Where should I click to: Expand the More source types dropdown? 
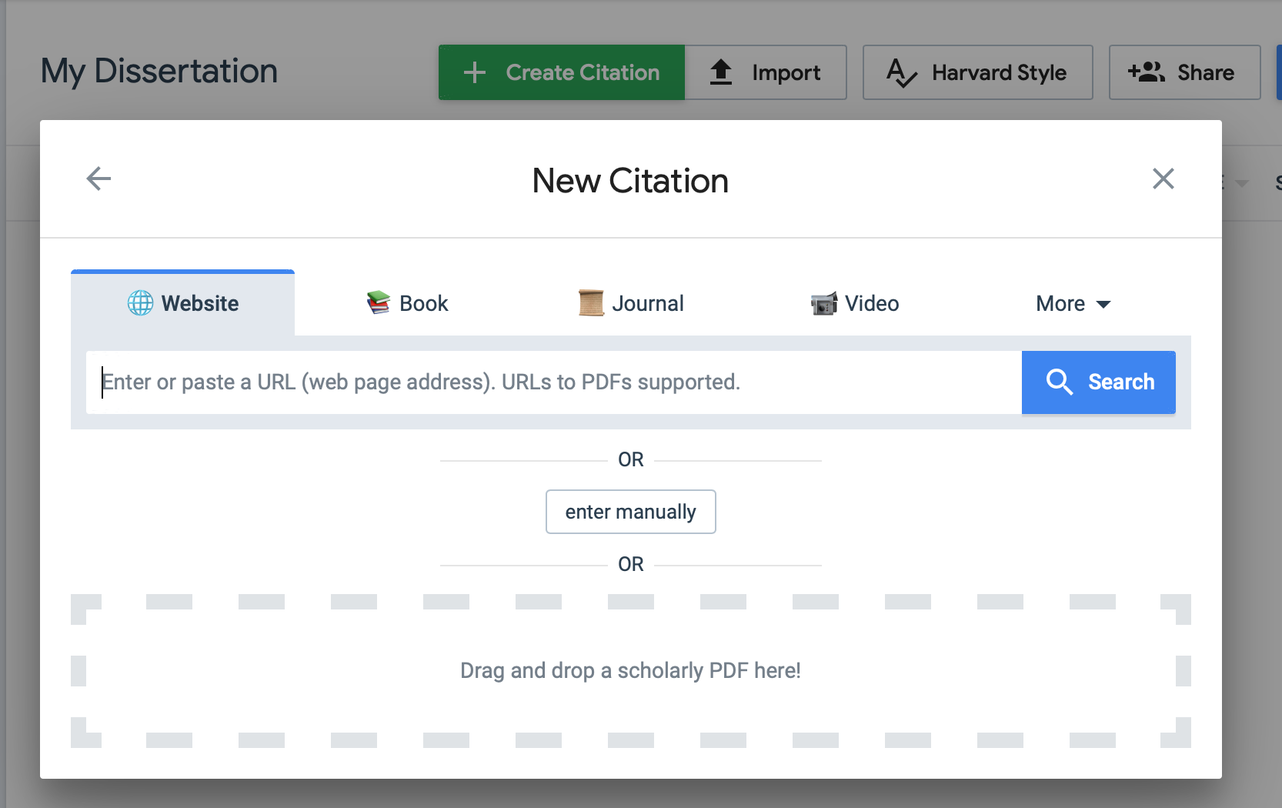coord(1073,304)
